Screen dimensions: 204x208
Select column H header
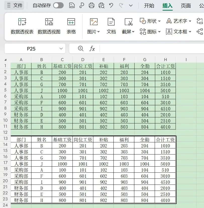pos(166,60)
